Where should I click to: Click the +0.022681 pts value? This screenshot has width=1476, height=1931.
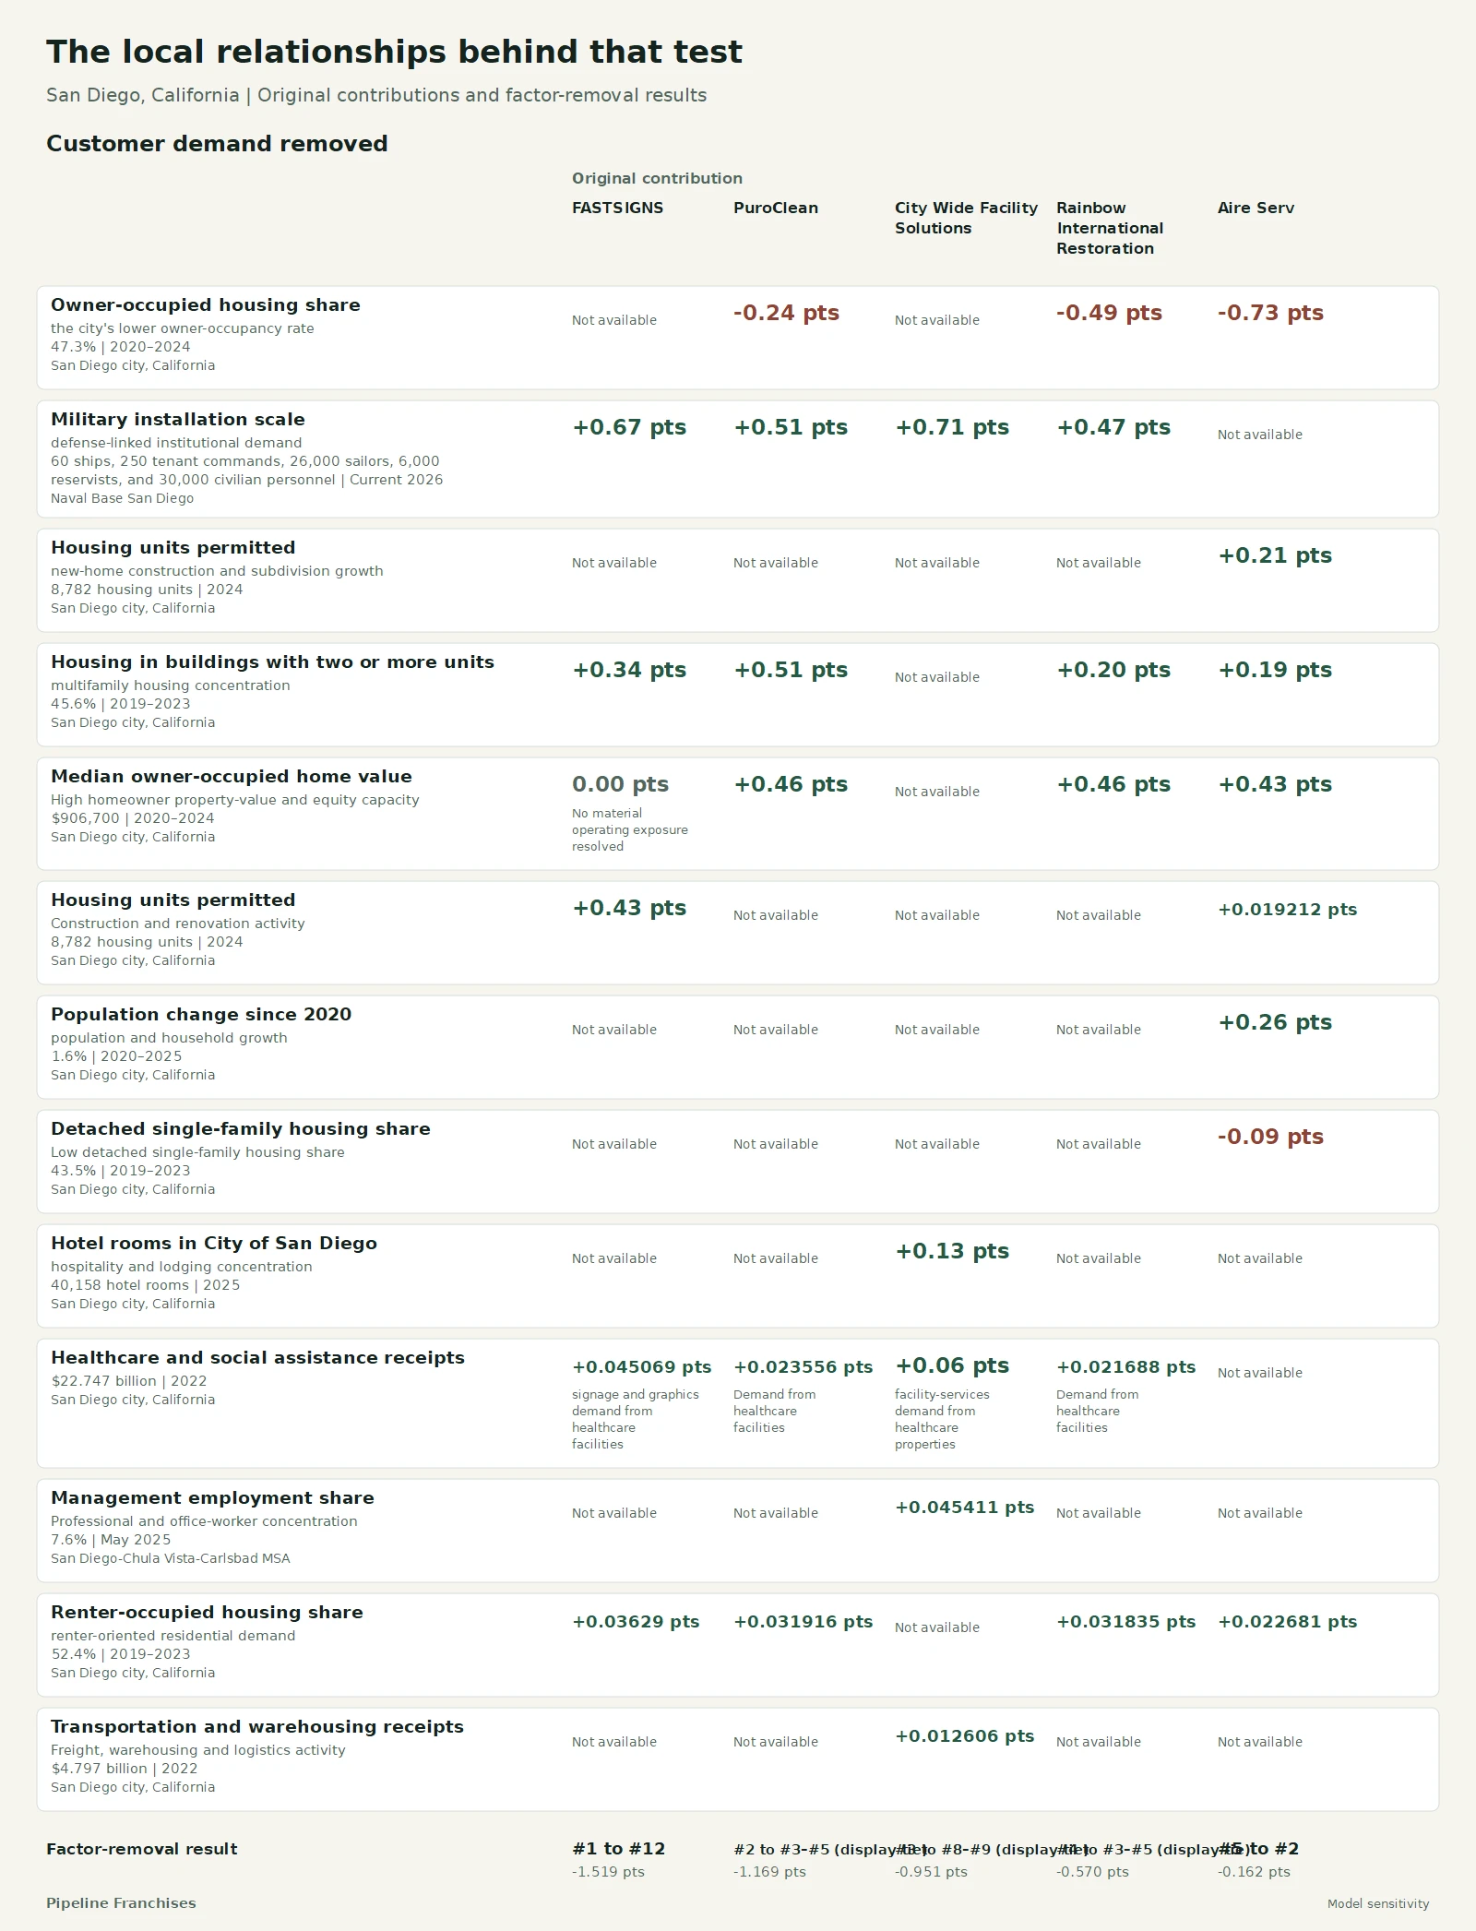tap(1287, 1621)
